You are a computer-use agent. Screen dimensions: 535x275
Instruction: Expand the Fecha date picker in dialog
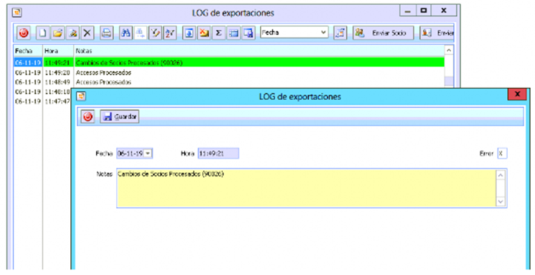[148, 154]
